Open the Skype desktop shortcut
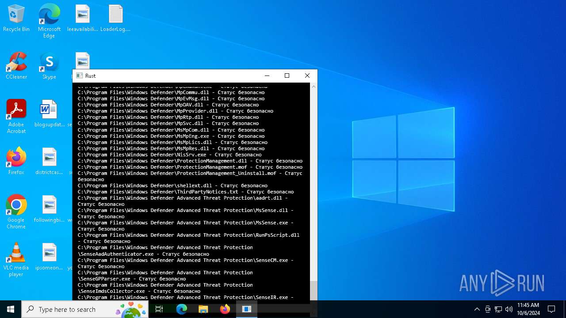The image size is (566, 318). click(49, 66)
